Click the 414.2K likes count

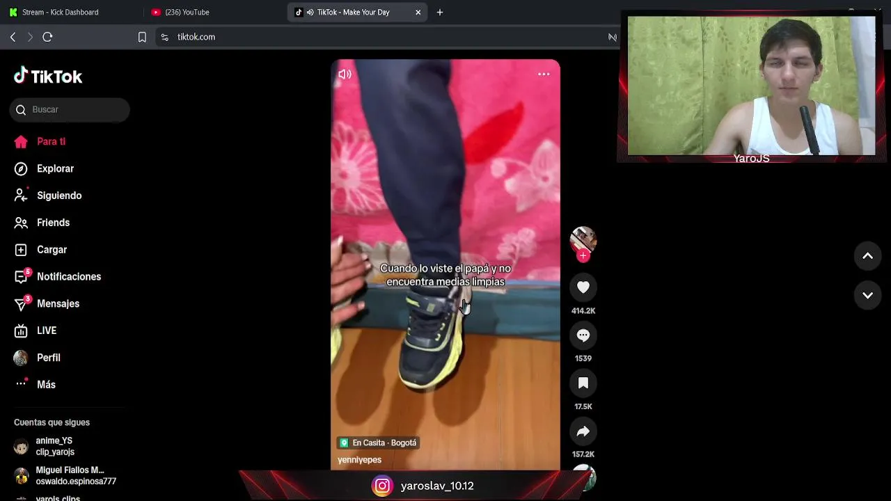[x=583, y=311]
